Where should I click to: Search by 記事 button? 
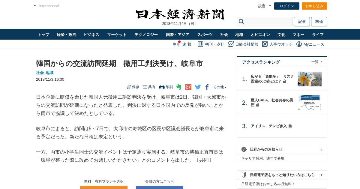tap(302, 22)
